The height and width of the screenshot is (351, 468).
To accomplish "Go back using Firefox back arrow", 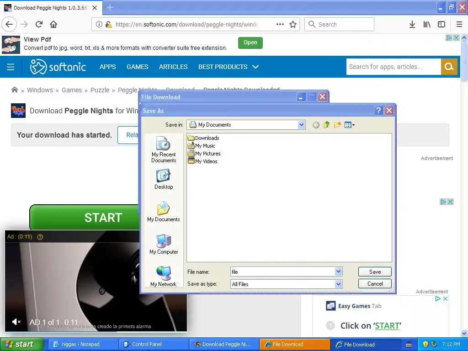I will 9,24.
